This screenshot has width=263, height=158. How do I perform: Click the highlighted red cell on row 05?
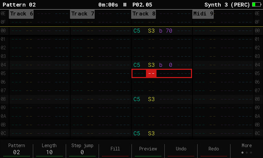(151, 74)
